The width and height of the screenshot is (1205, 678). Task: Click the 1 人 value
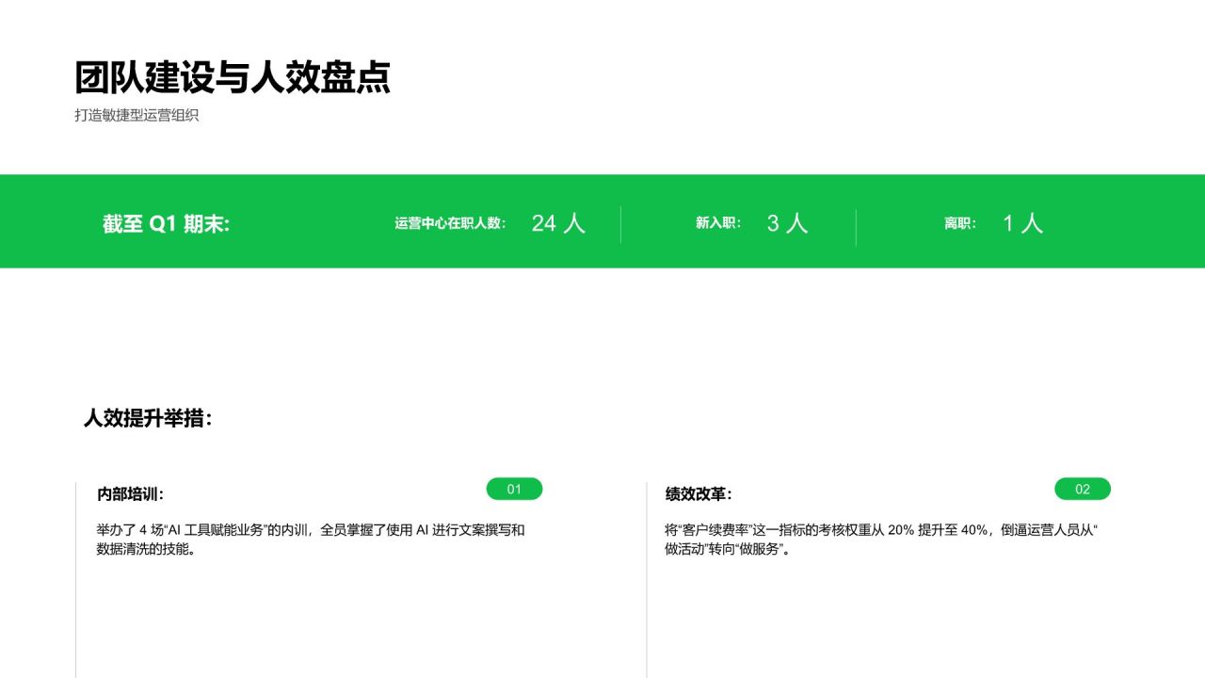1022,223
